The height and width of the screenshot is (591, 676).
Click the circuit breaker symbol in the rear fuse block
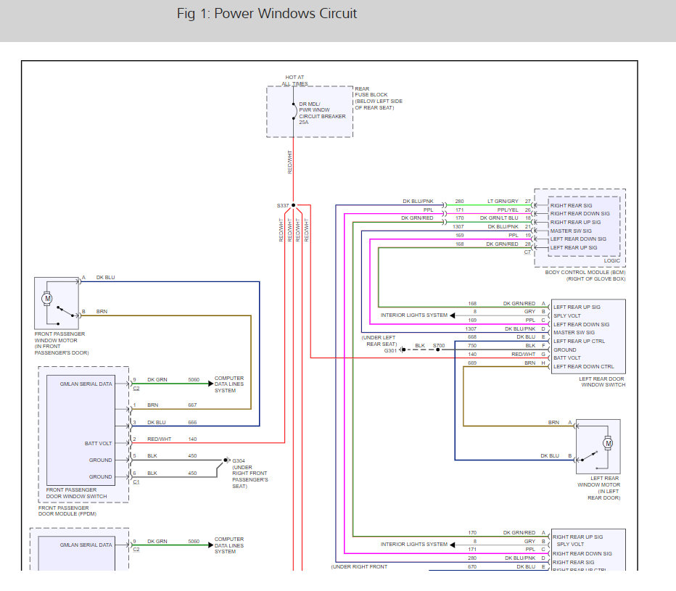click(x=294, y=111)
